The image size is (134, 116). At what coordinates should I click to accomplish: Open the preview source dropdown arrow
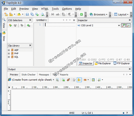53,80
